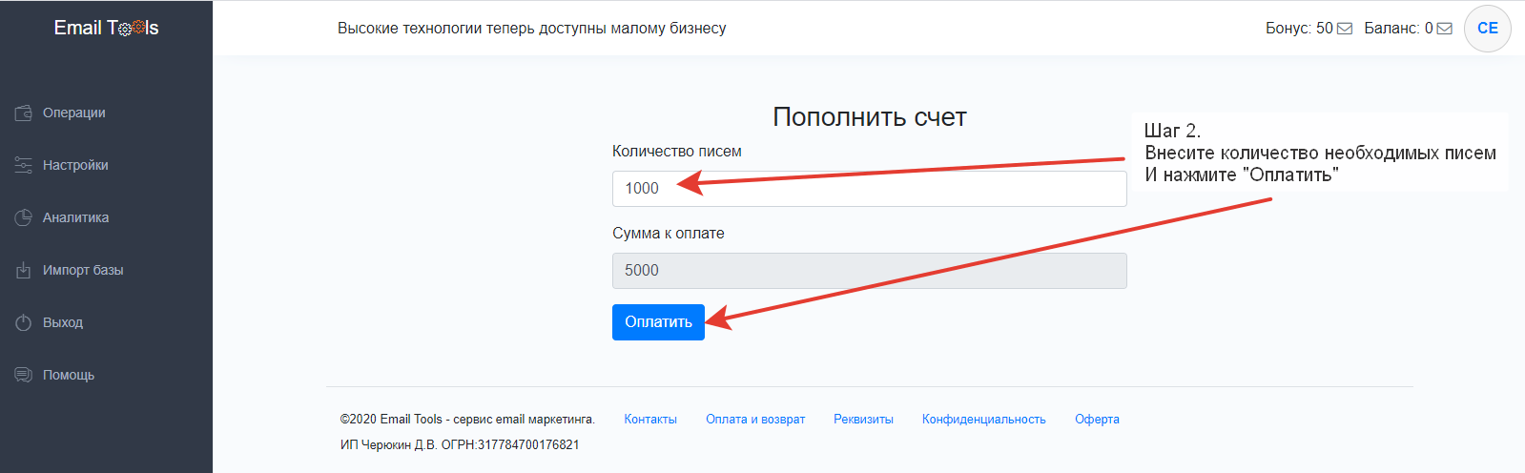Click the Analytics pie chart icon
The image size is (1525, 473).
[24, 218]
